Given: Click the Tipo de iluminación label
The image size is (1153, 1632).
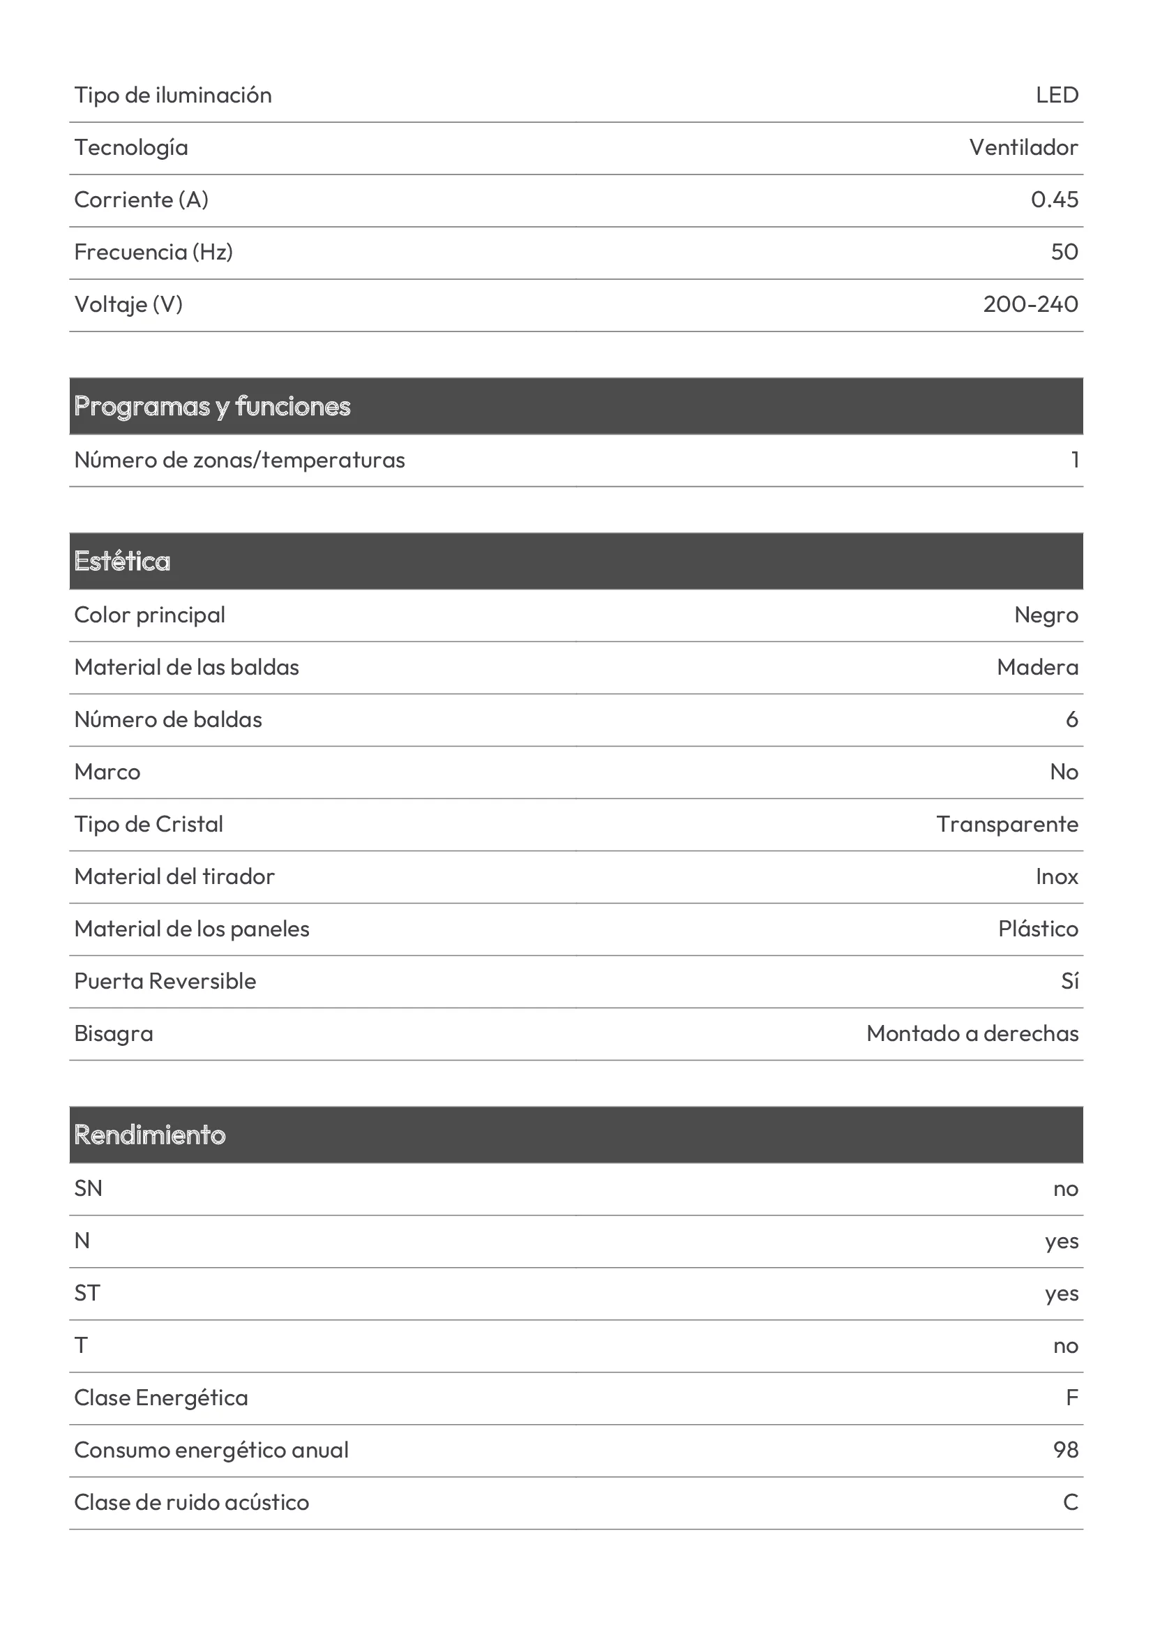Looking at the screenshot, I should click(172, 96).
